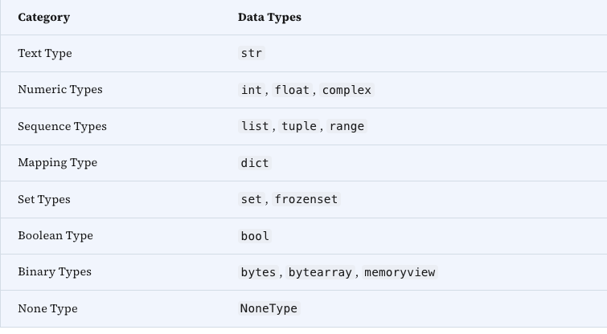Select the tuple code label
The image size is (607, 334).
click(299, 126)
